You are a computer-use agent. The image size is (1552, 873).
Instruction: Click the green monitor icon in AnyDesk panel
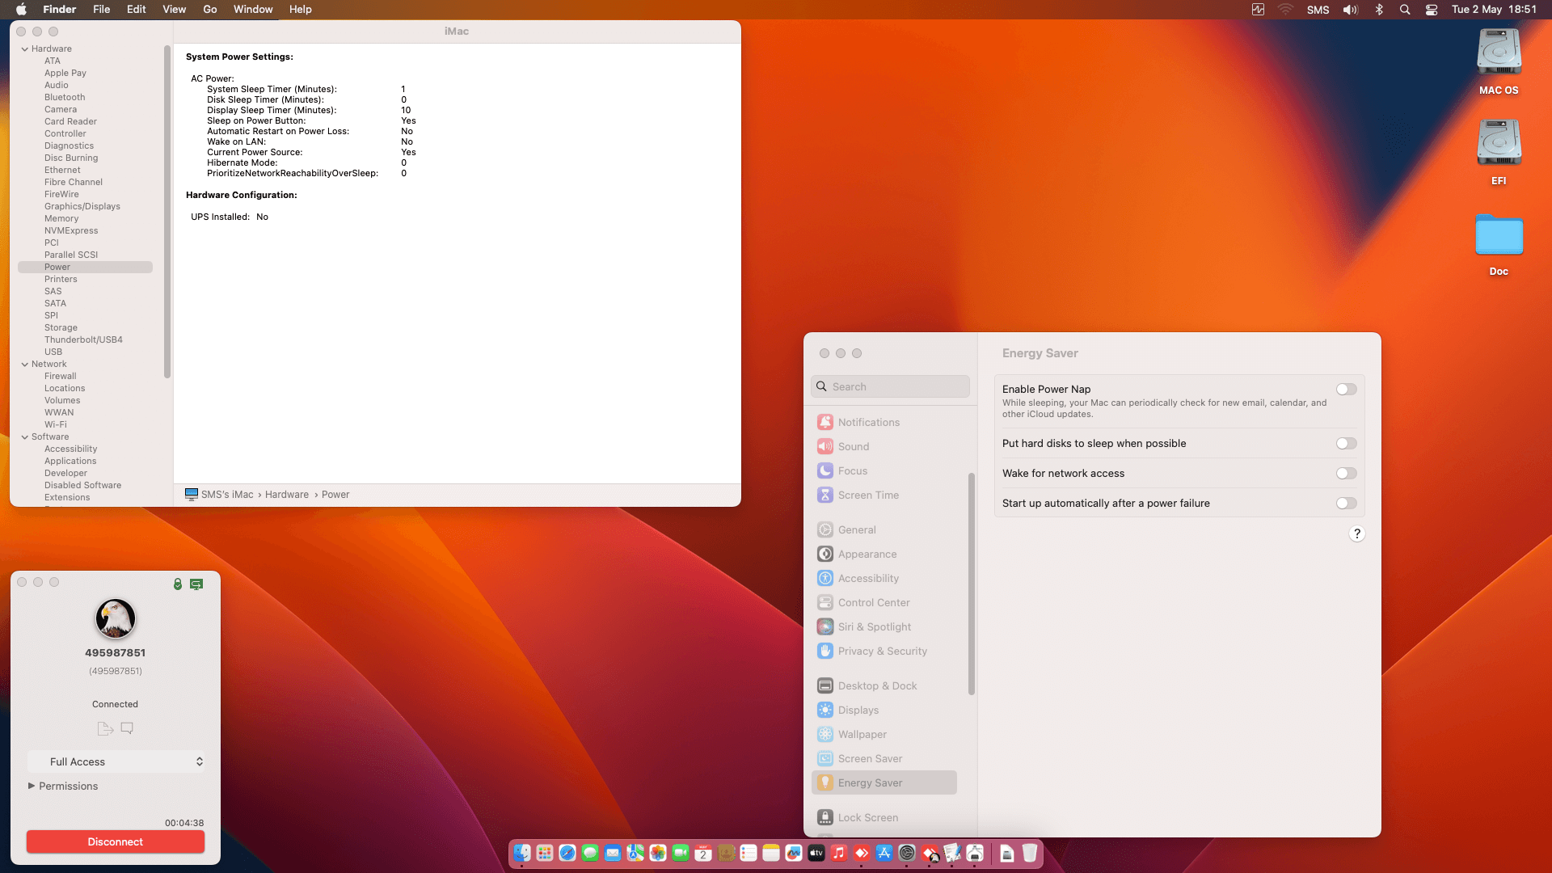click(196, 584)
